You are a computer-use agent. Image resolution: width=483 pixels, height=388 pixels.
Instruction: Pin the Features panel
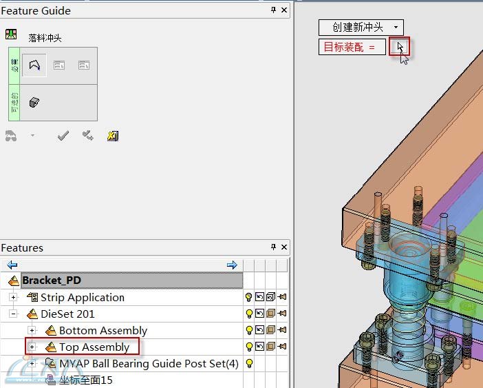[x=273, y=247]
